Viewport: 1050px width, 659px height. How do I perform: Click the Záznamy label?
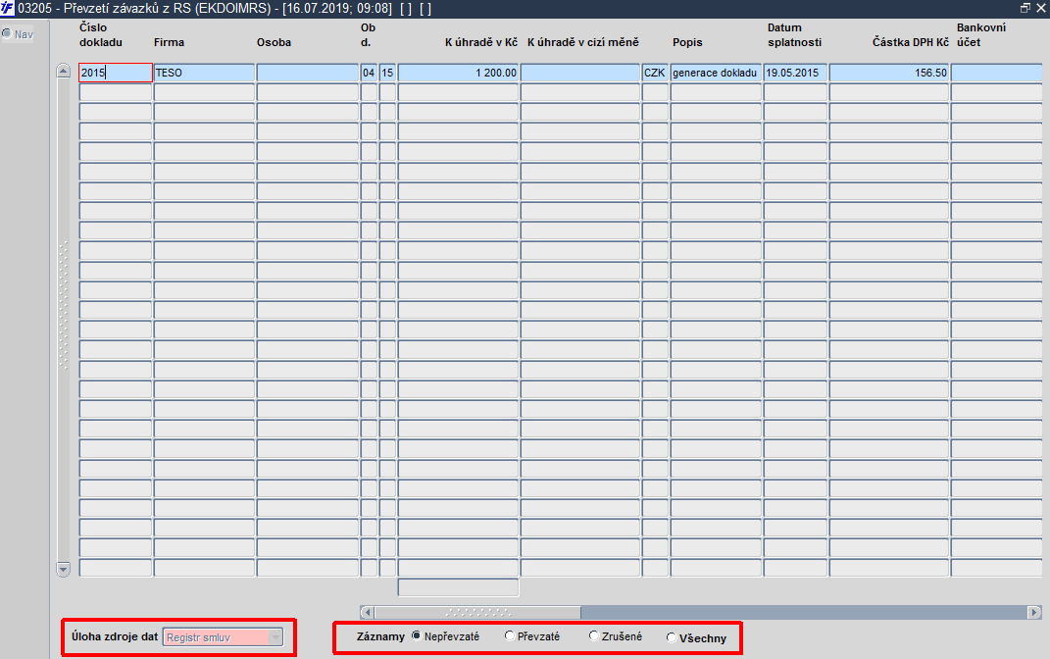tap(380, 636)
